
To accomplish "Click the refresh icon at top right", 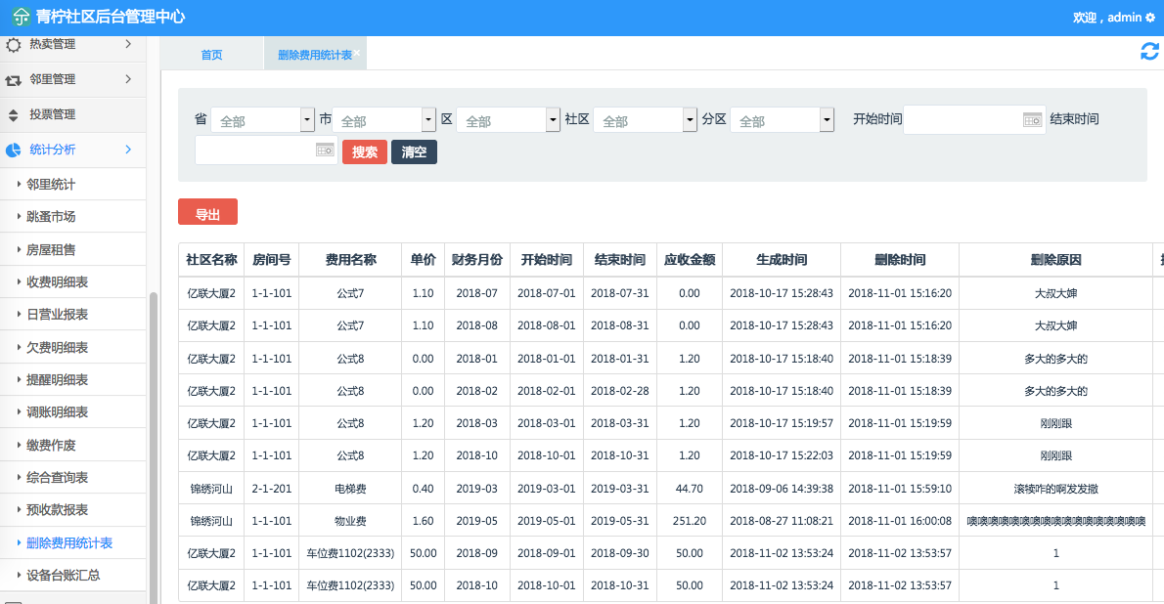I will (x=1149, y=51).
